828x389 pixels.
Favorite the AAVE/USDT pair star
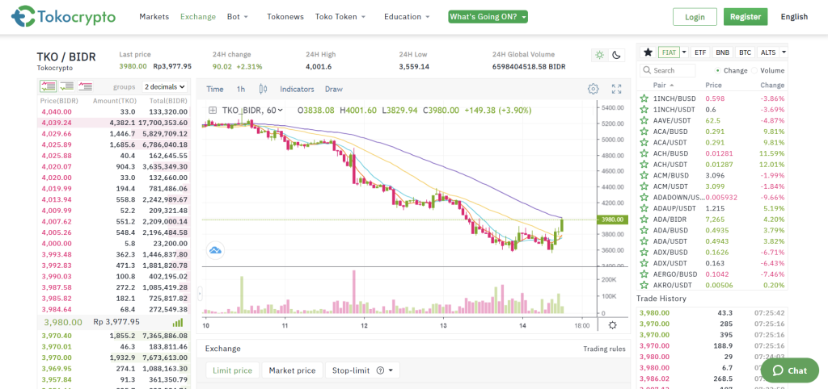644,120
